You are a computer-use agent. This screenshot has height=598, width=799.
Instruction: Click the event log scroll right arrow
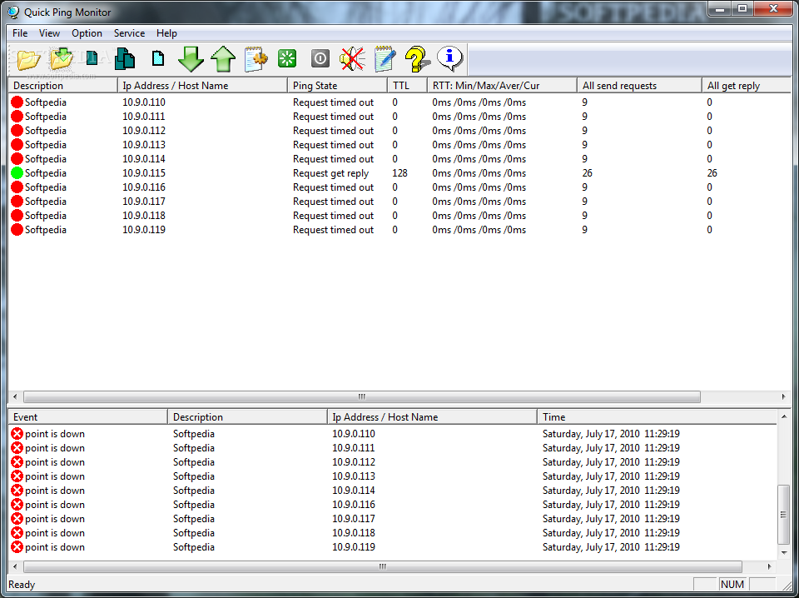point(770,566)
